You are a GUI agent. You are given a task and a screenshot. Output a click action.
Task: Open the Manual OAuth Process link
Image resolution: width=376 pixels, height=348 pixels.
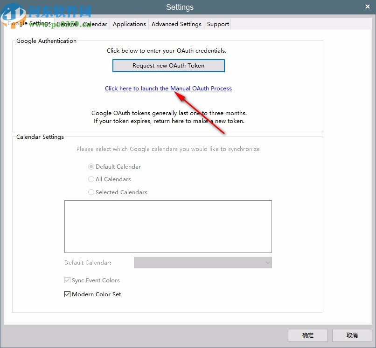[168, 88]
